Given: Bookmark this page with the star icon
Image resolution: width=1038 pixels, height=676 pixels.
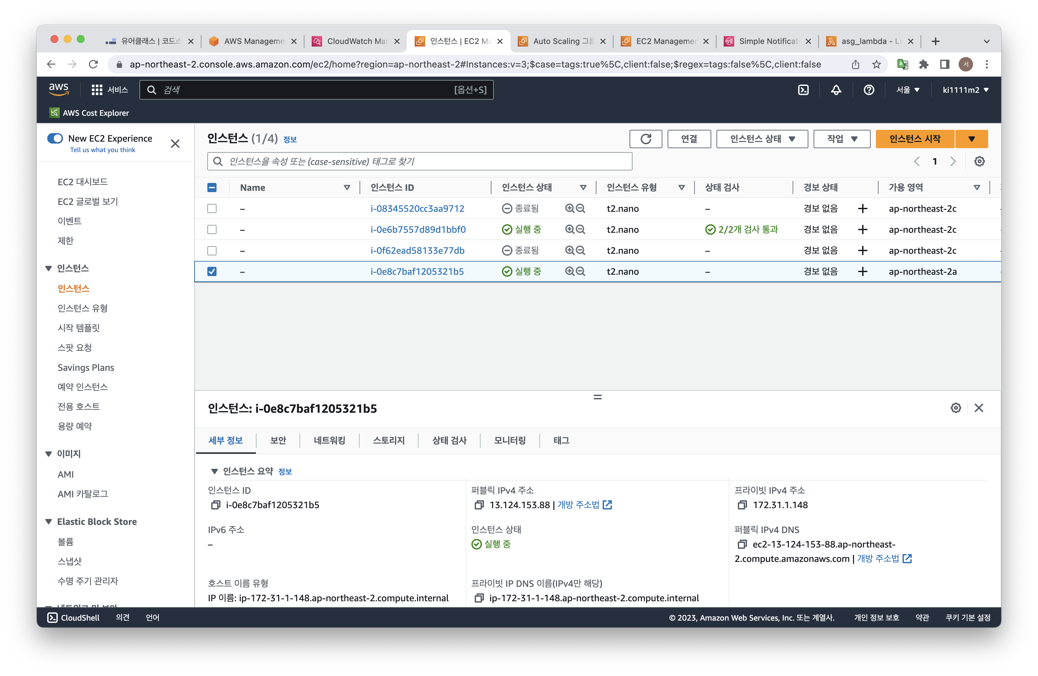Looking at the screenshot, I should tap(876, 65).
